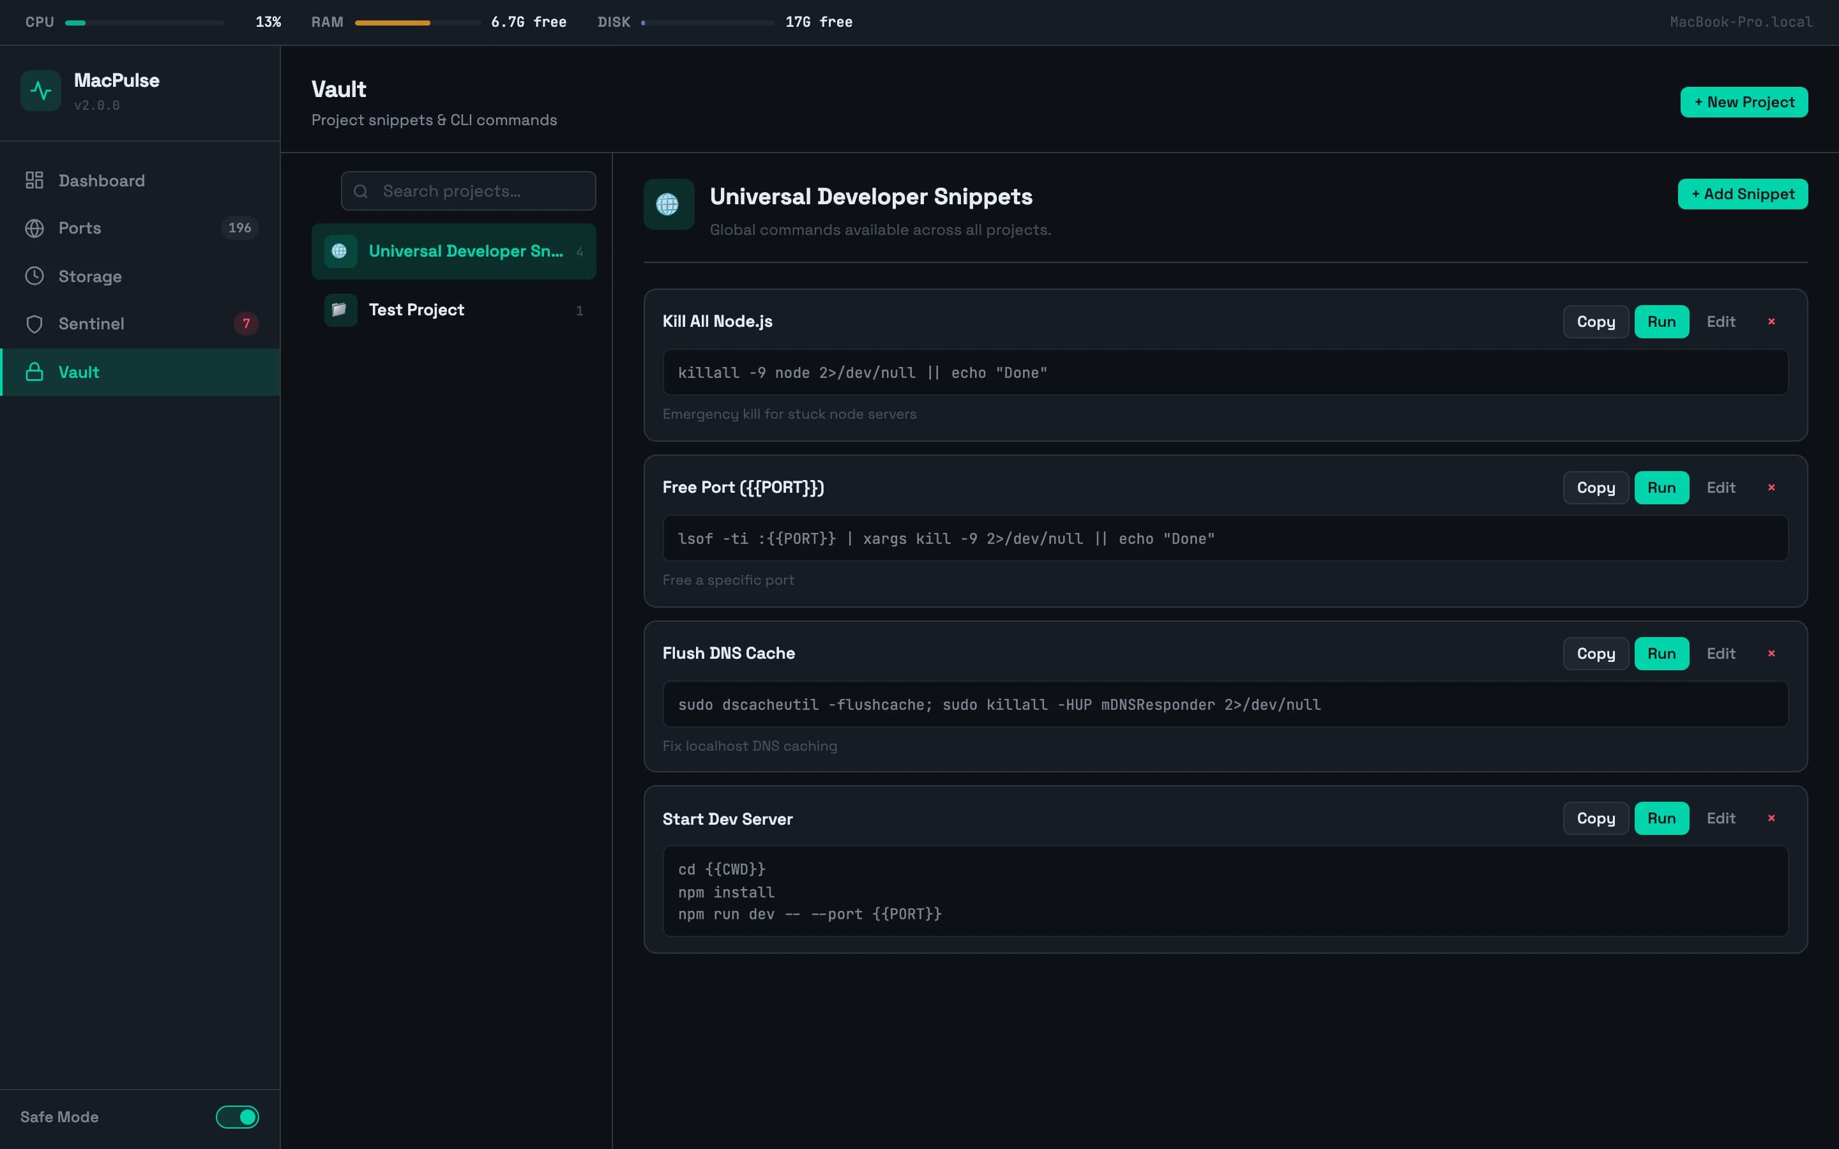
Task: Copy the Flush DNS Cache command
Action: coord(1596,654)
